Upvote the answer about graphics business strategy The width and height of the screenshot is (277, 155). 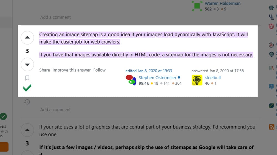(x=27, y=130)
